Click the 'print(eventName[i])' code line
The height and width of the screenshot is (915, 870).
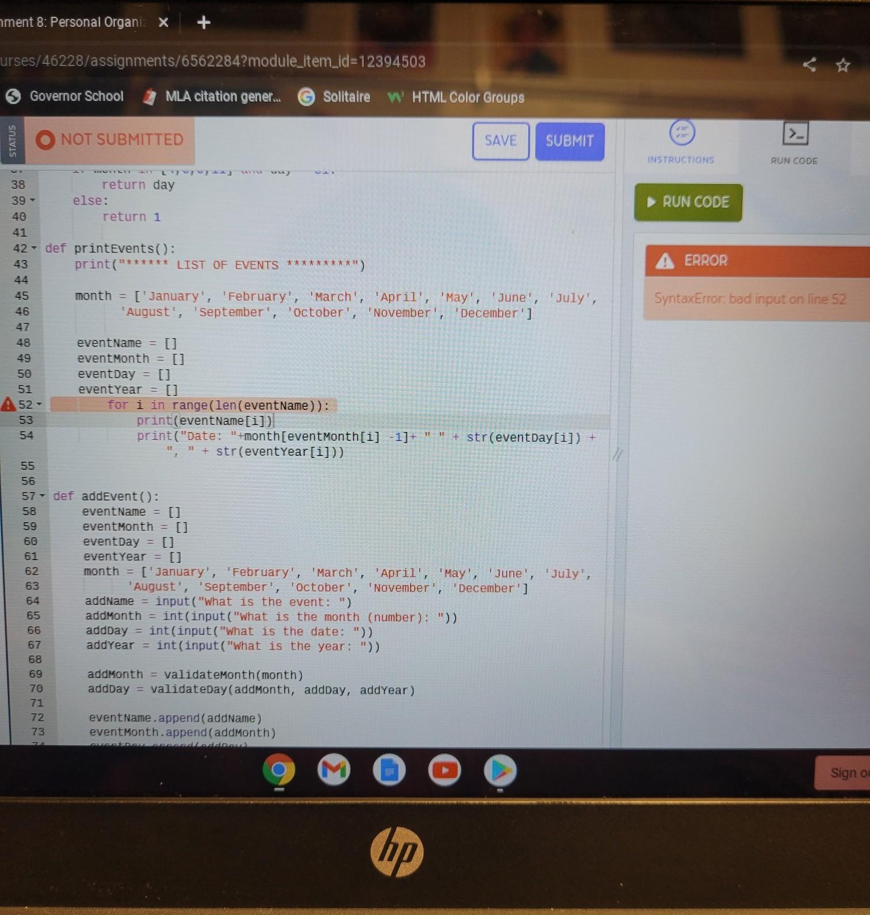coord(204,420)
